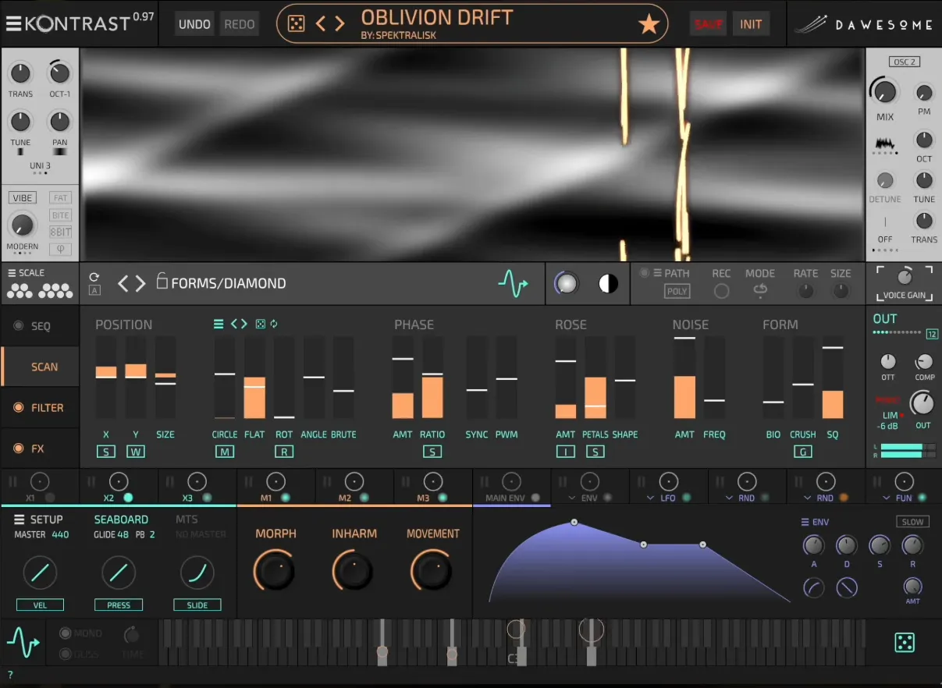Expand the orange RND modulator dropdown chevron
The image size is (942, 688).
[x=808, y=498]
